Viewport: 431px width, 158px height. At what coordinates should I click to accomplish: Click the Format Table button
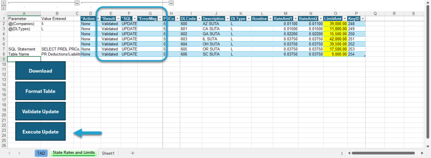40,91
